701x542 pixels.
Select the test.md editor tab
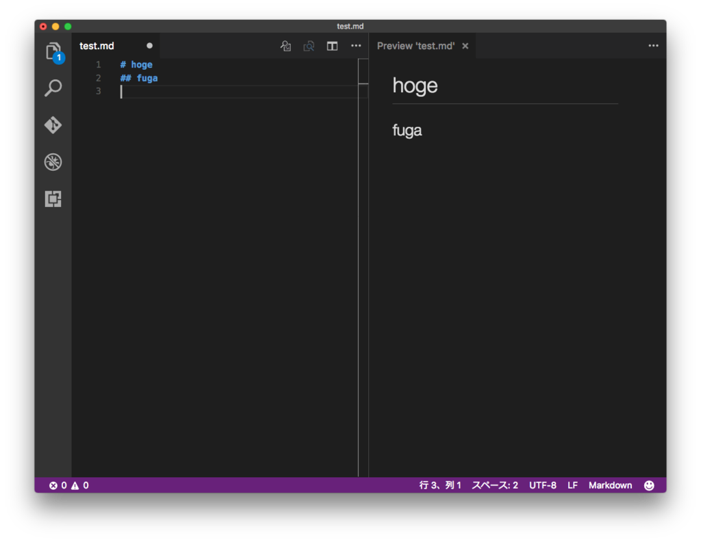click(116, 46)
